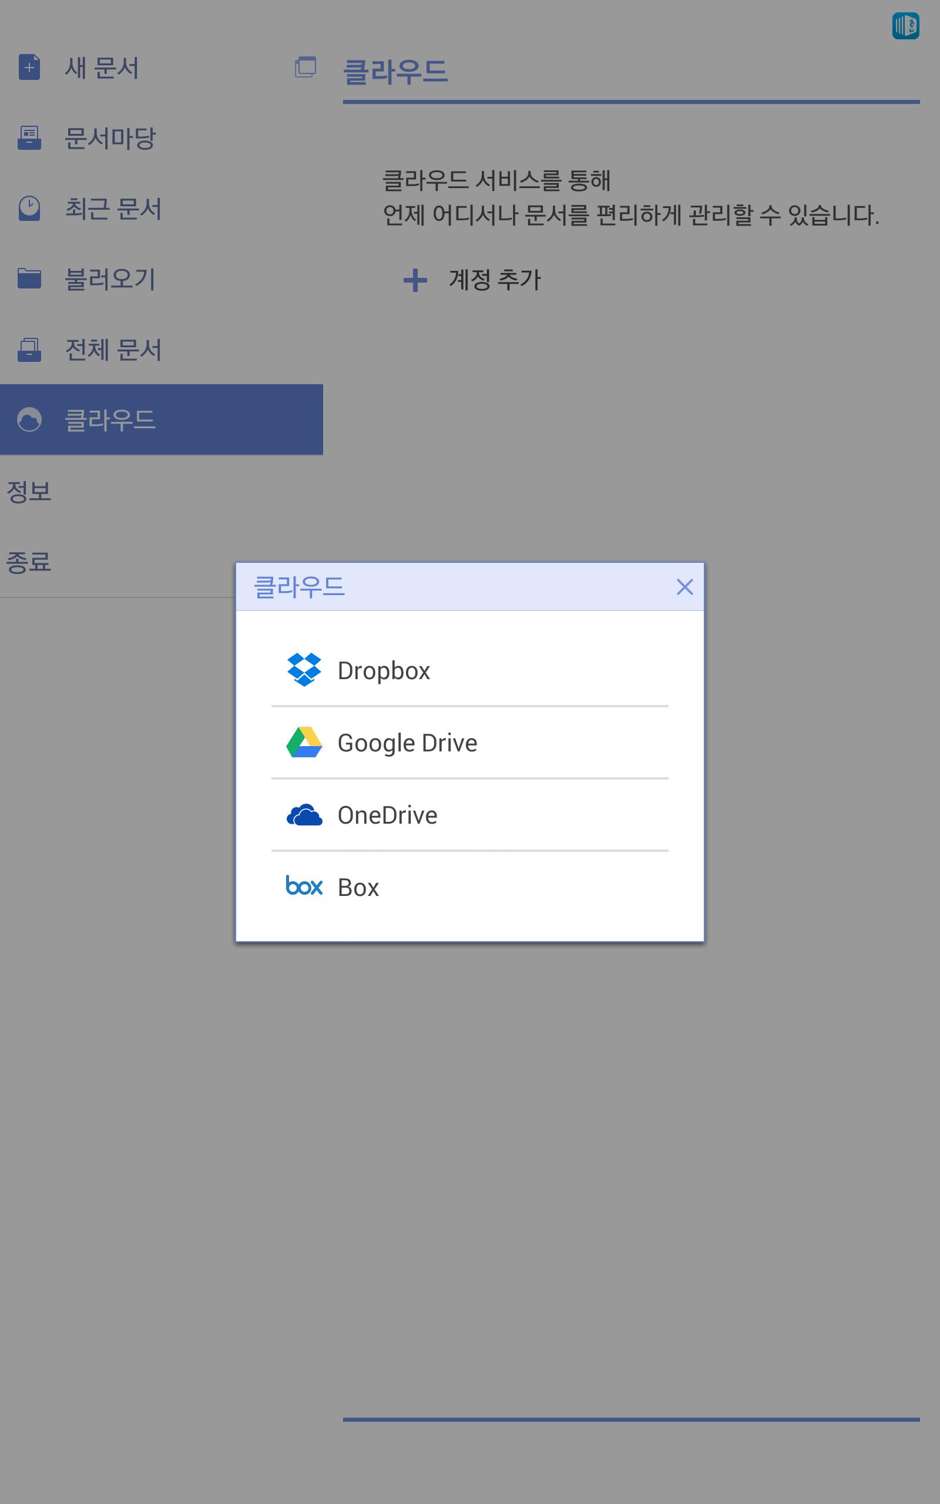Open 최근 문서 recent documents
The height and width of the screenshot is (1504, 940).
(162, 208)
